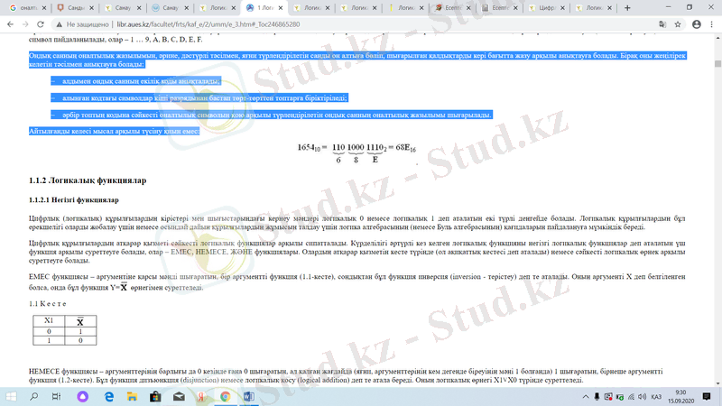
Task: Open Microsoft Word from taskbar
Action: (x=249, y=396)
